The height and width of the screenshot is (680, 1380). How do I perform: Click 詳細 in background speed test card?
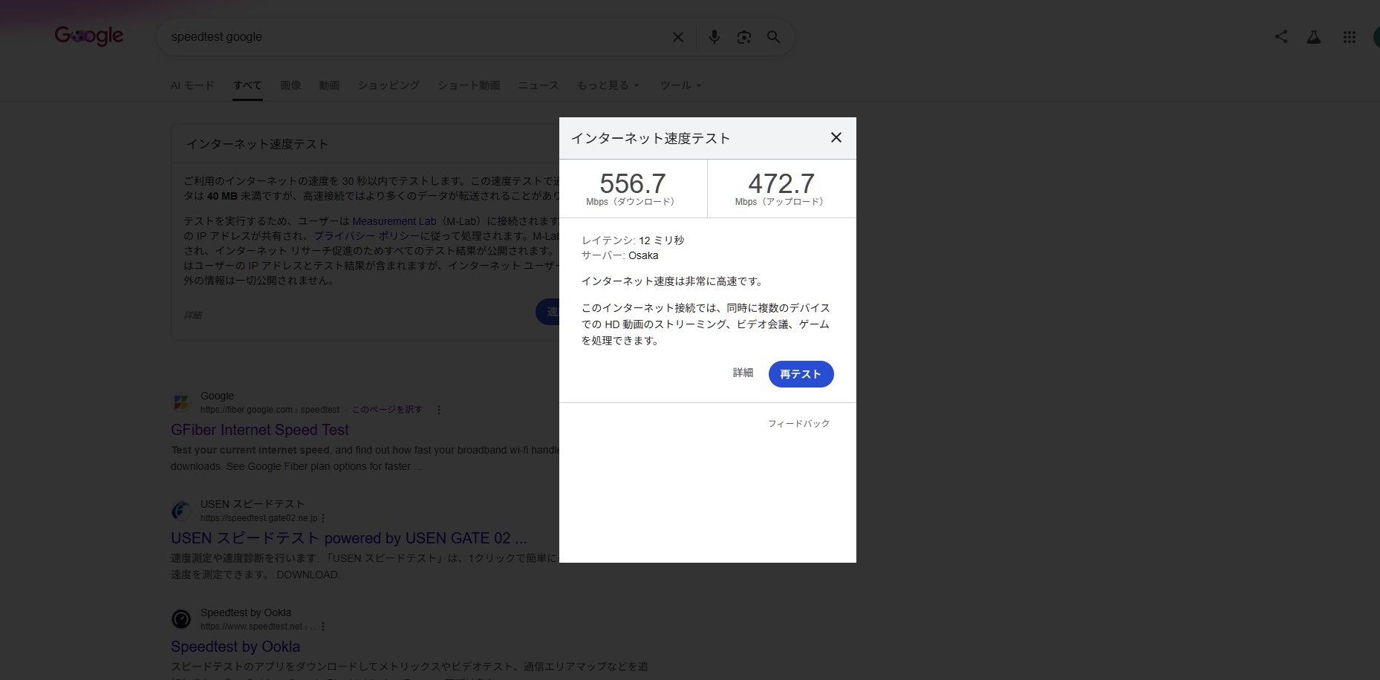(x=192, y=315)
